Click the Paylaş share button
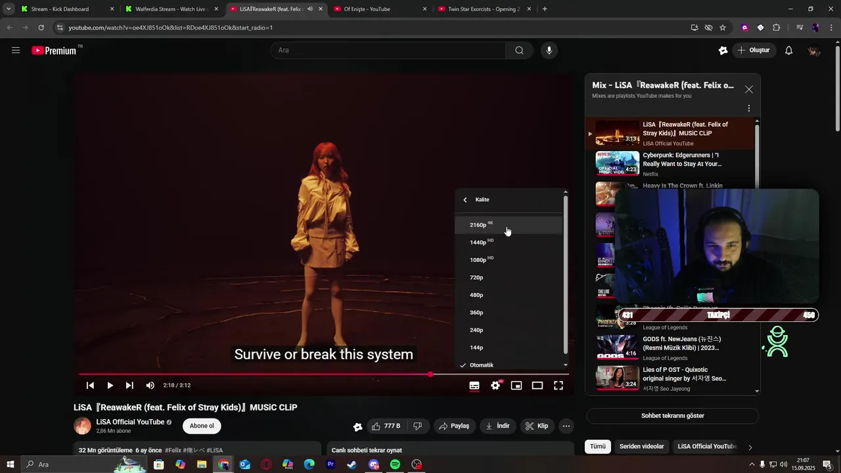 tap(454, 426)
